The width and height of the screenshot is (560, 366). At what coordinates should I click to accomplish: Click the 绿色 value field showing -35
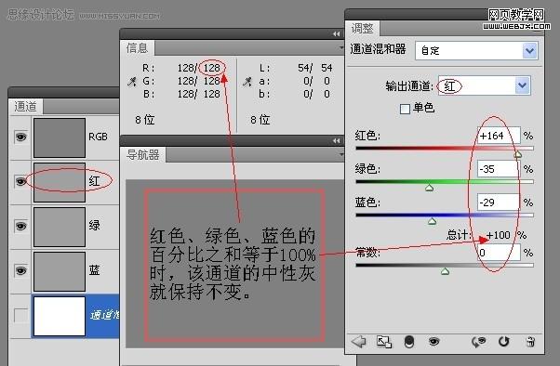499,169
